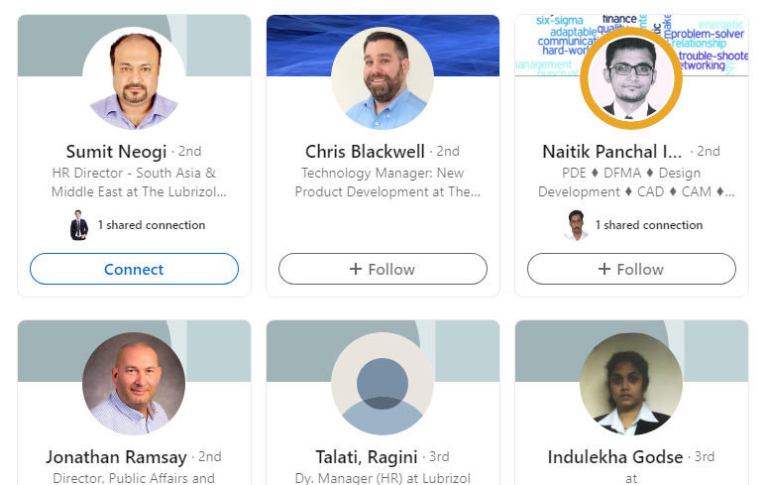Open Sumit Neogi's name link

[117, 152]
